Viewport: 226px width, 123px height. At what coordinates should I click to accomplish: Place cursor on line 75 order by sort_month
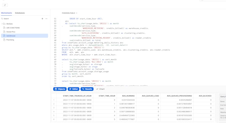coord(73,76)
